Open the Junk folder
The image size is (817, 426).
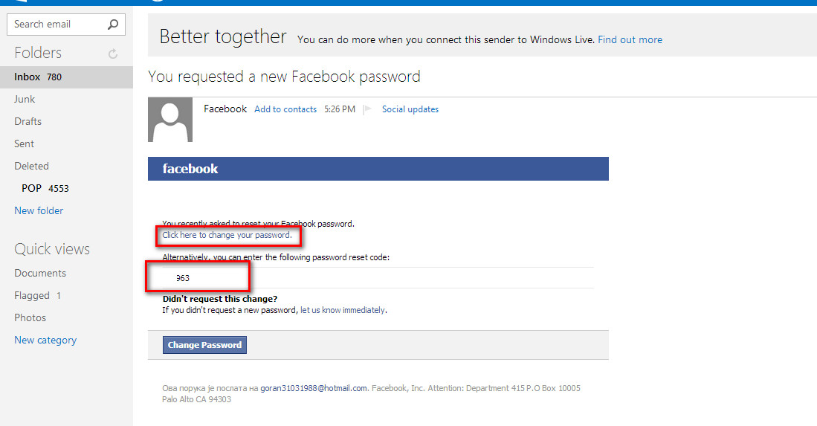(x=25, y=99)
